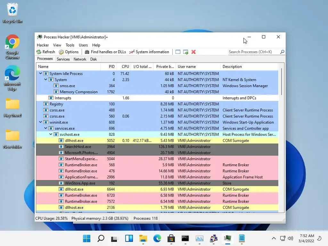Open the Help menu
The height and width of the screenshot is (246, 328).
96,45
